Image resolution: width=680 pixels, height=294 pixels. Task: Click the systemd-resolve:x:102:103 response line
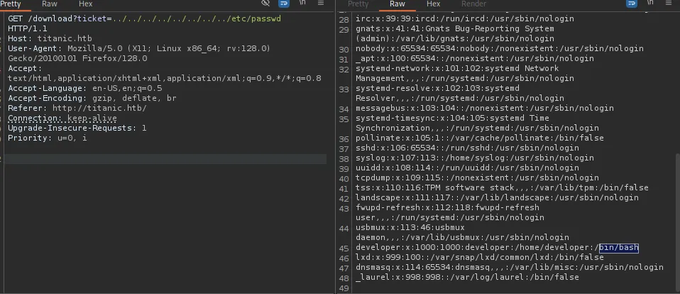[460, 93]
